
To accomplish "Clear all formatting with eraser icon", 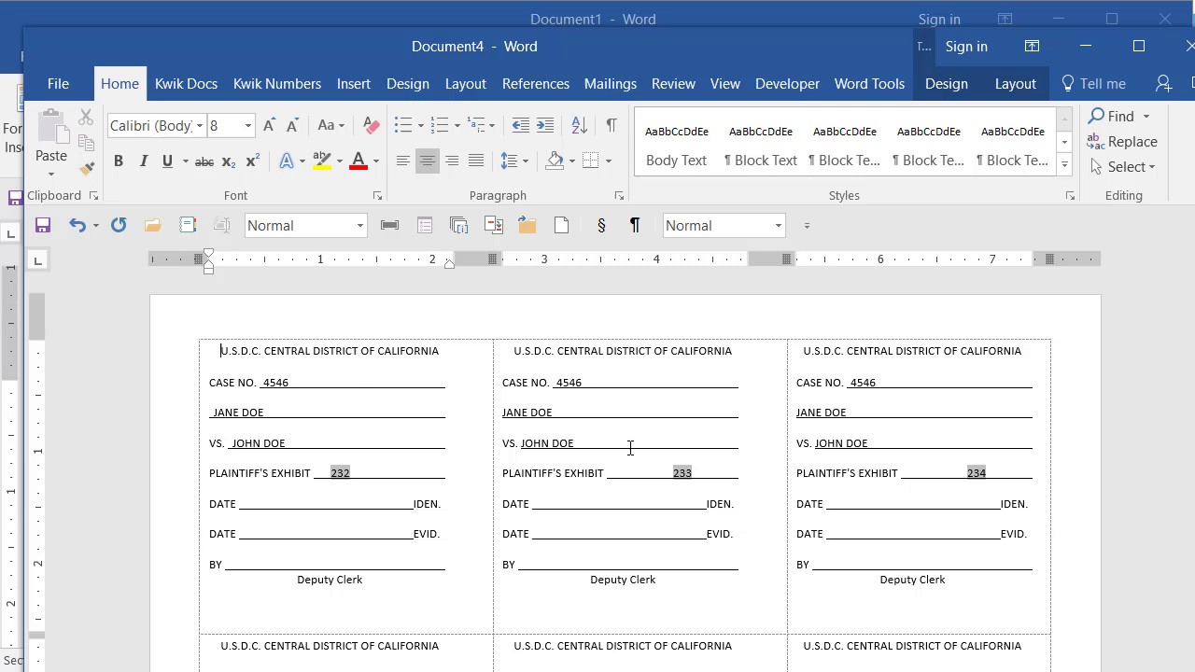I will [371, 125].
